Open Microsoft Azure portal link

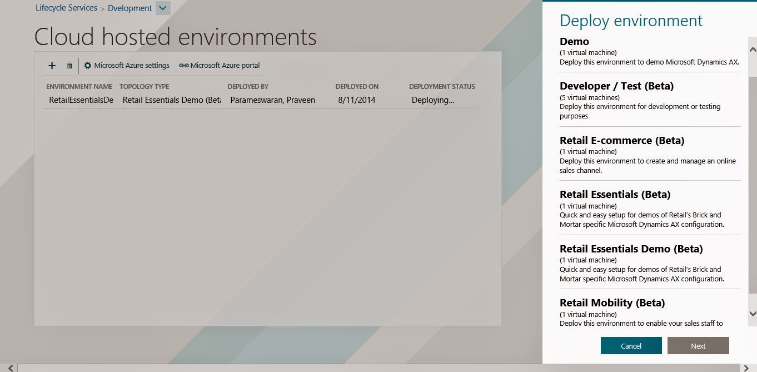click(220, 66)
